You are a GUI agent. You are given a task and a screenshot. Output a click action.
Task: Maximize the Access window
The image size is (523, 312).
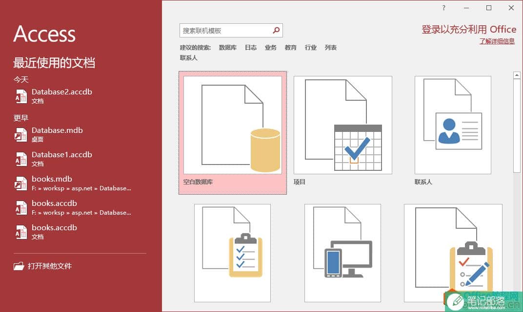[489, 8]
